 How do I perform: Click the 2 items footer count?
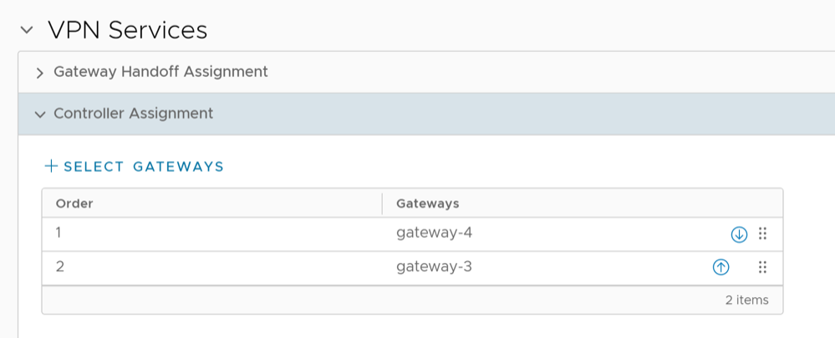coord(746,300)
